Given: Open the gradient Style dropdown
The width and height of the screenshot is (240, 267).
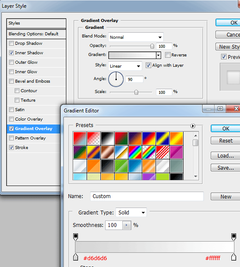Looking at the screenshot, I should tap(125, 66).
